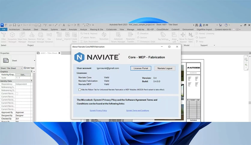The width and height of the screenshot is (251, 145).
Task: Click the Export NWC tool
Action: 191,37
